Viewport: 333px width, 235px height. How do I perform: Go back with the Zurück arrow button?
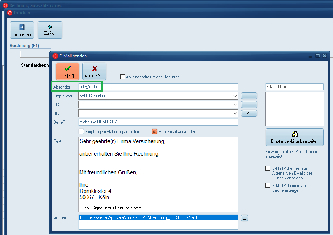[x=50, y=30]
